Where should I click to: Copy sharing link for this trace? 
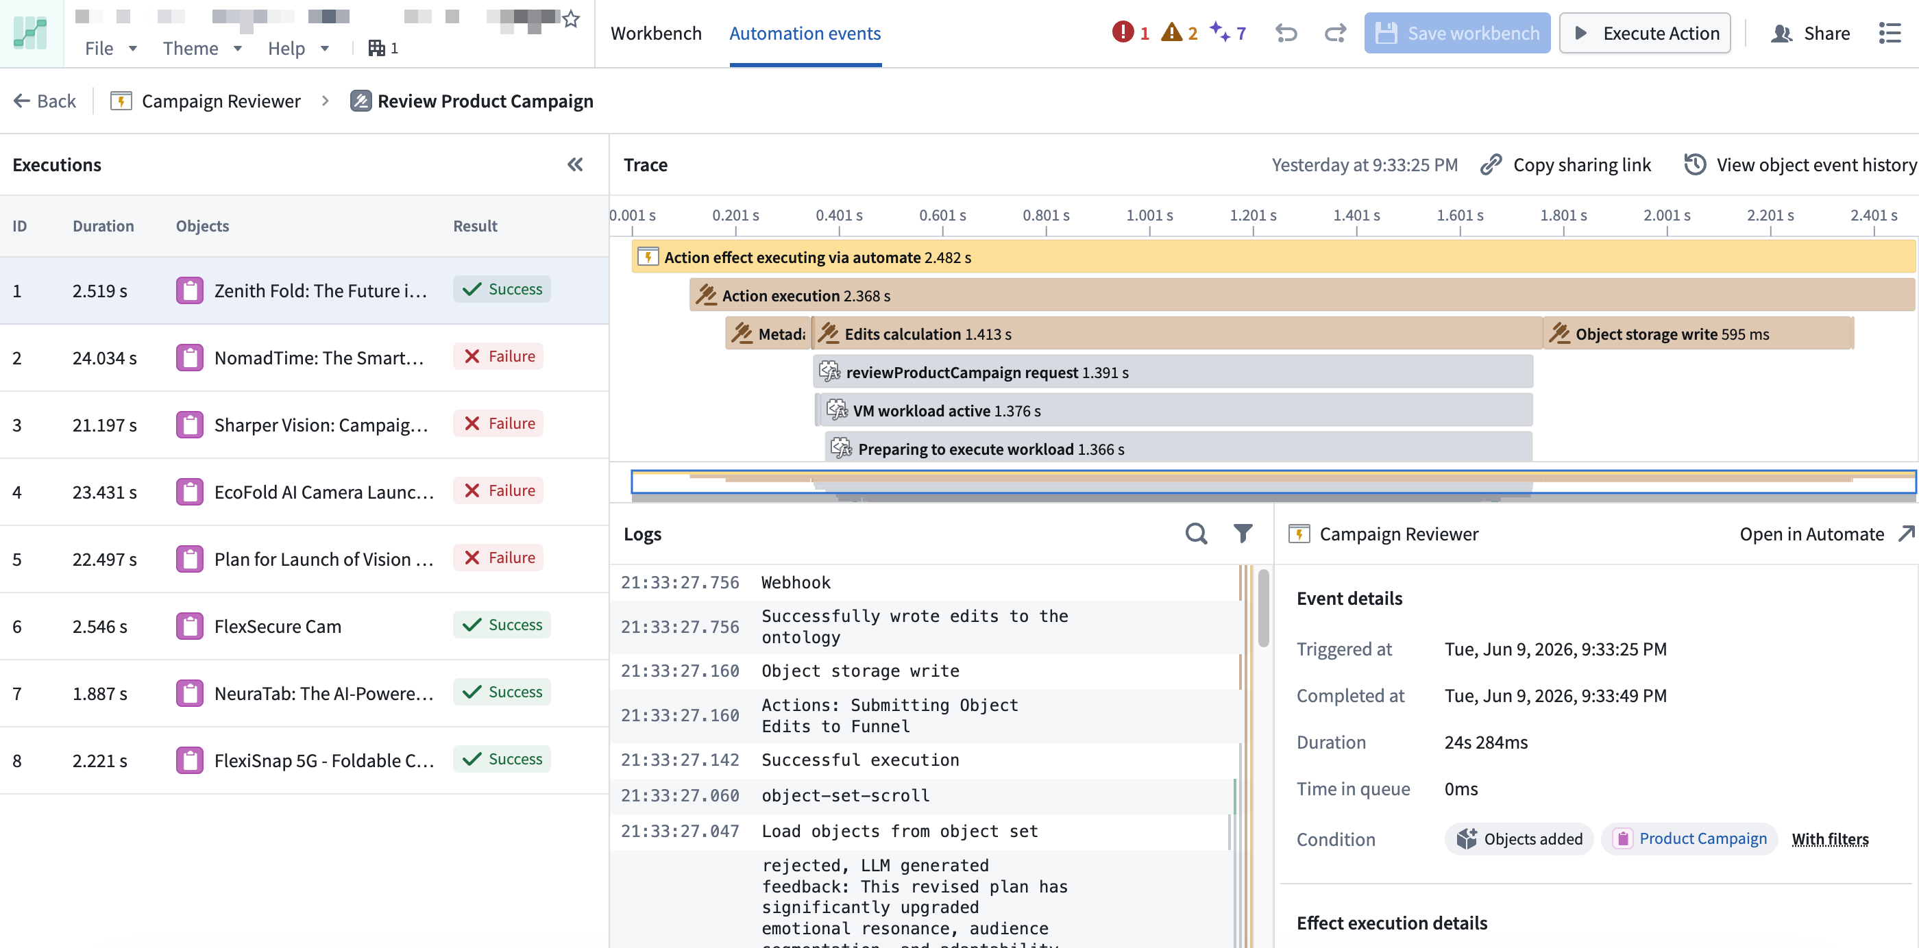tap(1566, 164)
